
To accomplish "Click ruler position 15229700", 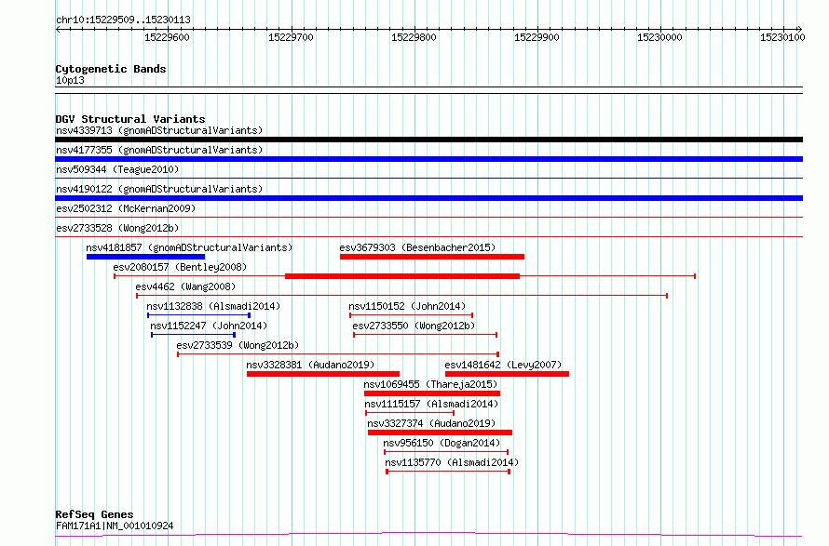I will (x=291, y=37).
